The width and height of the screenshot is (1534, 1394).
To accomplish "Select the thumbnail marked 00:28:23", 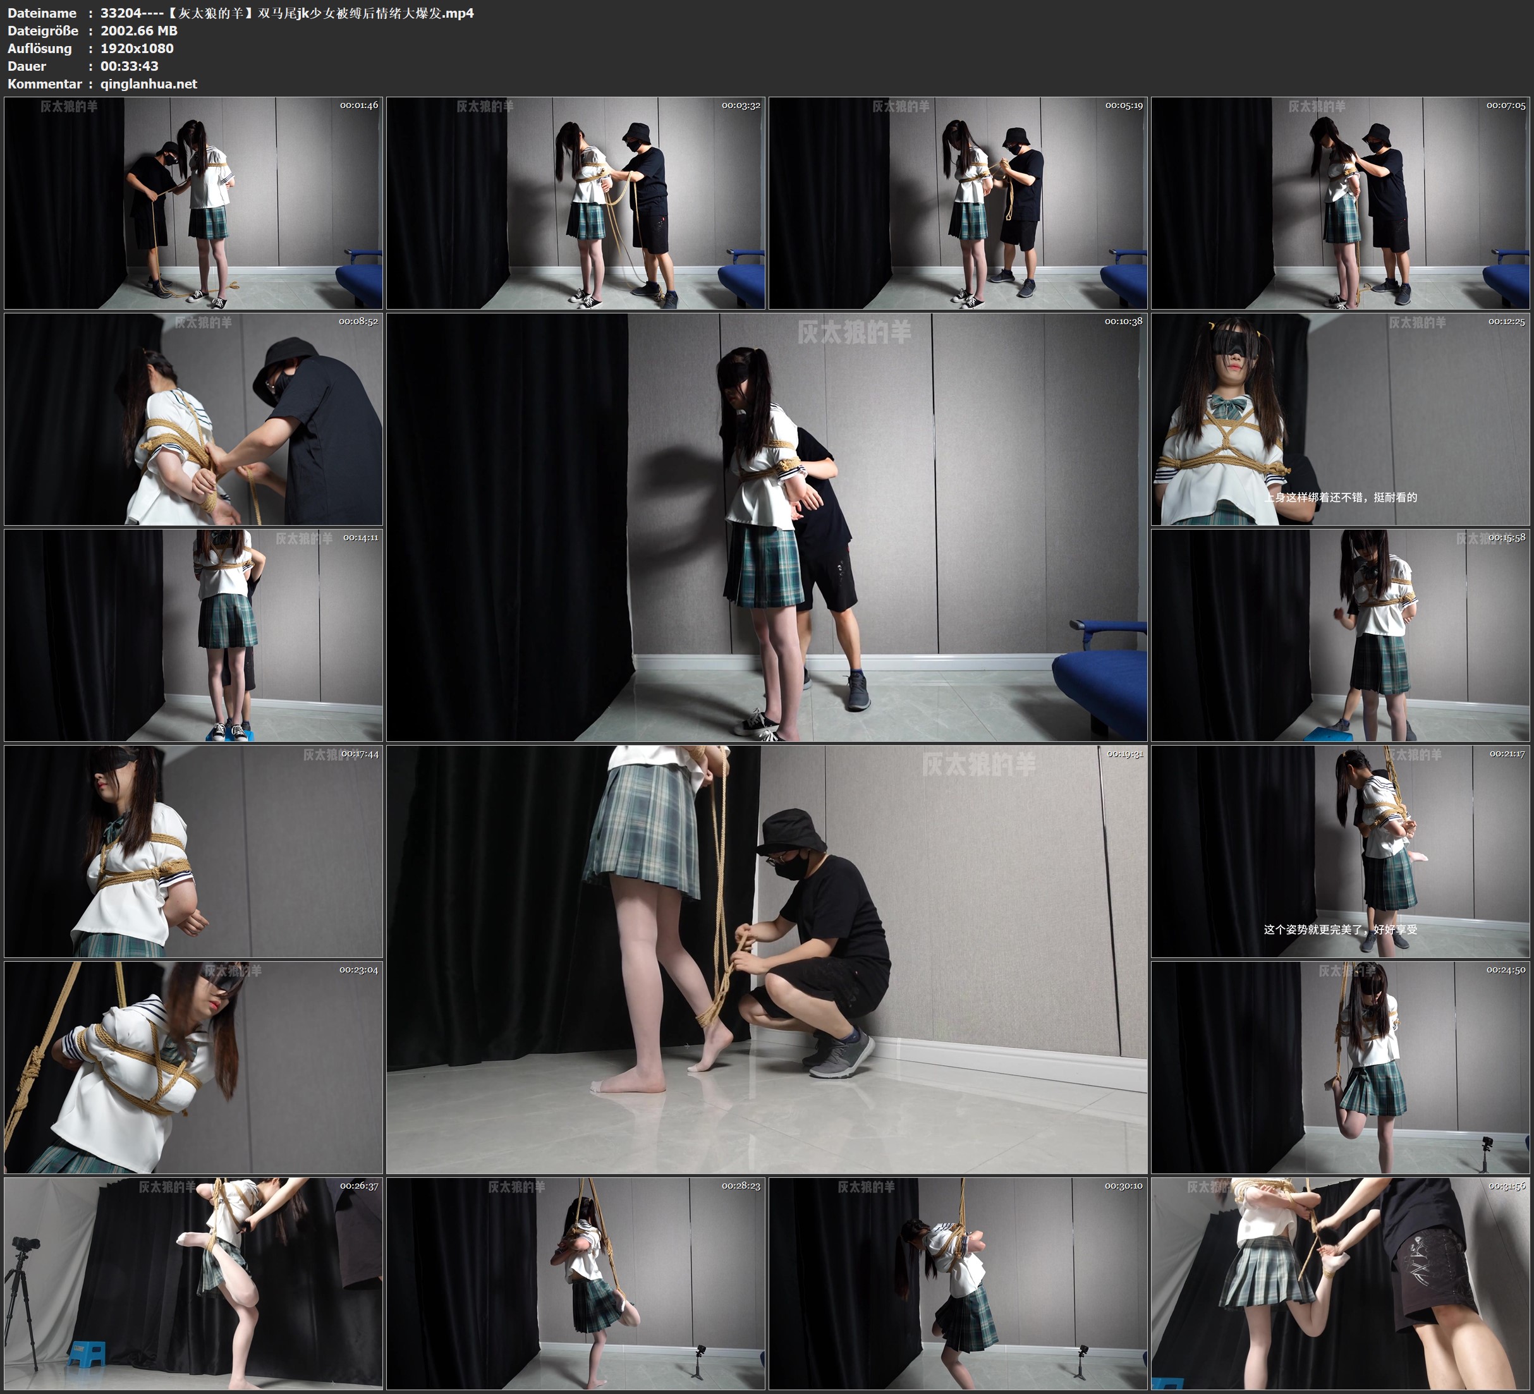I will [x=575, y=1283].
